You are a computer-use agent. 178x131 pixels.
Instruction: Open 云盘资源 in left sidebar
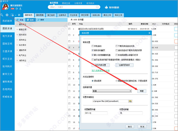(x=7, y=51)
